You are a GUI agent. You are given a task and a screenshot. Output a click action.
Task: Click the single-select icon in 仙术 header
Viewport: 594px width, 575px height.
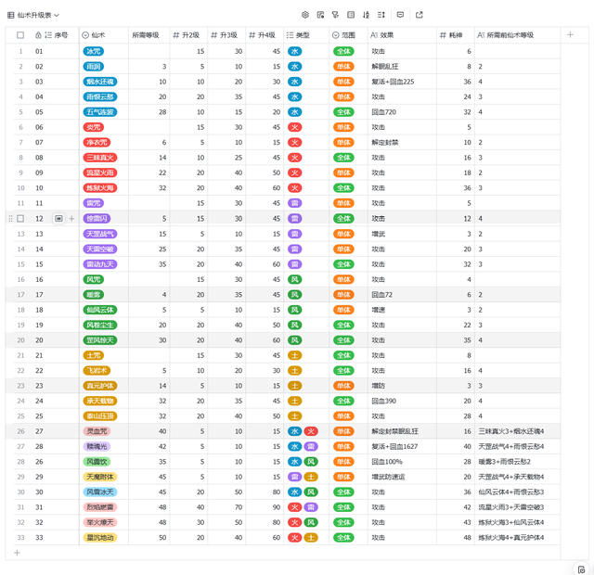(x=85, y=35)
